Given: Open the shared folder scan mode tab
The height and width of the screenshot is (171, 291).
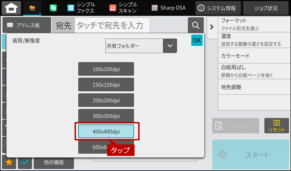Looking at the screenshot, I should [32, 8].
